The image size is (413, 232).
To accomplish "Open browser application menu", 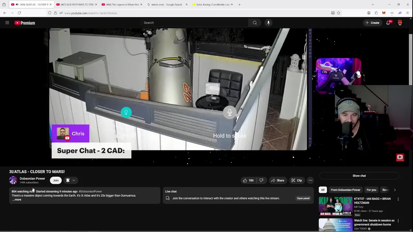I will [408, 13].
